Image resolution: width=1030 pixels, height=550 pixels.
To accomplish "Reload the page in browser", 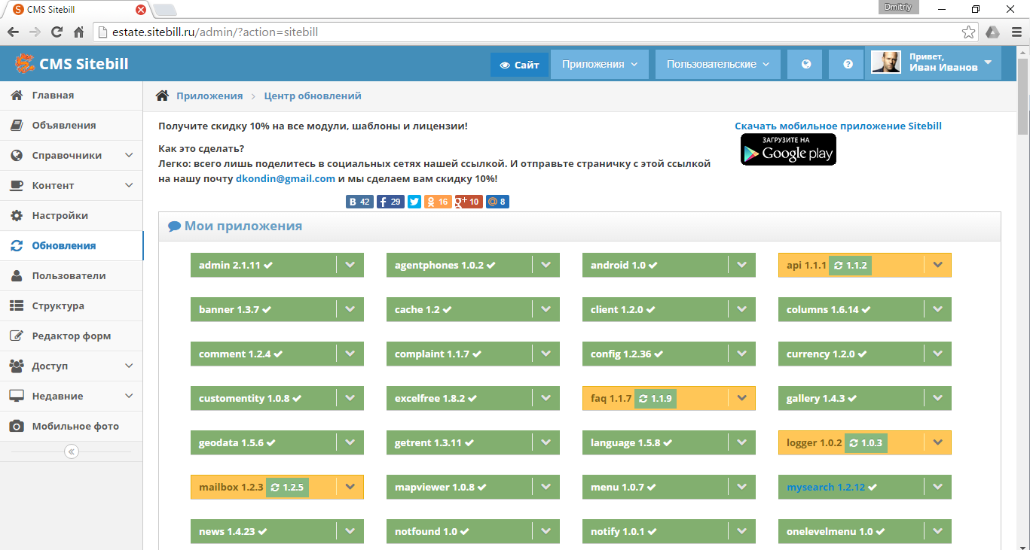I will click(57, 32).
